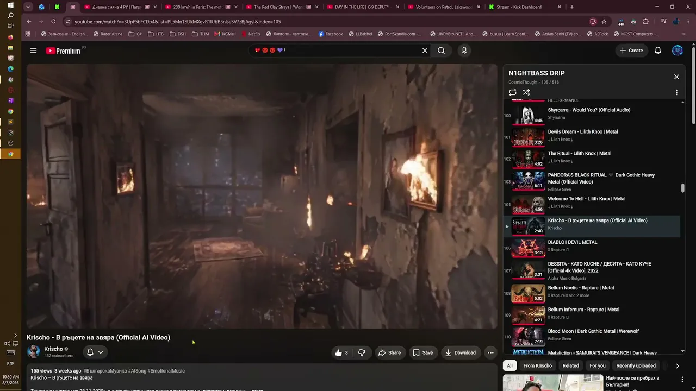Open the Netflix bookmark

tap(250, 34)
